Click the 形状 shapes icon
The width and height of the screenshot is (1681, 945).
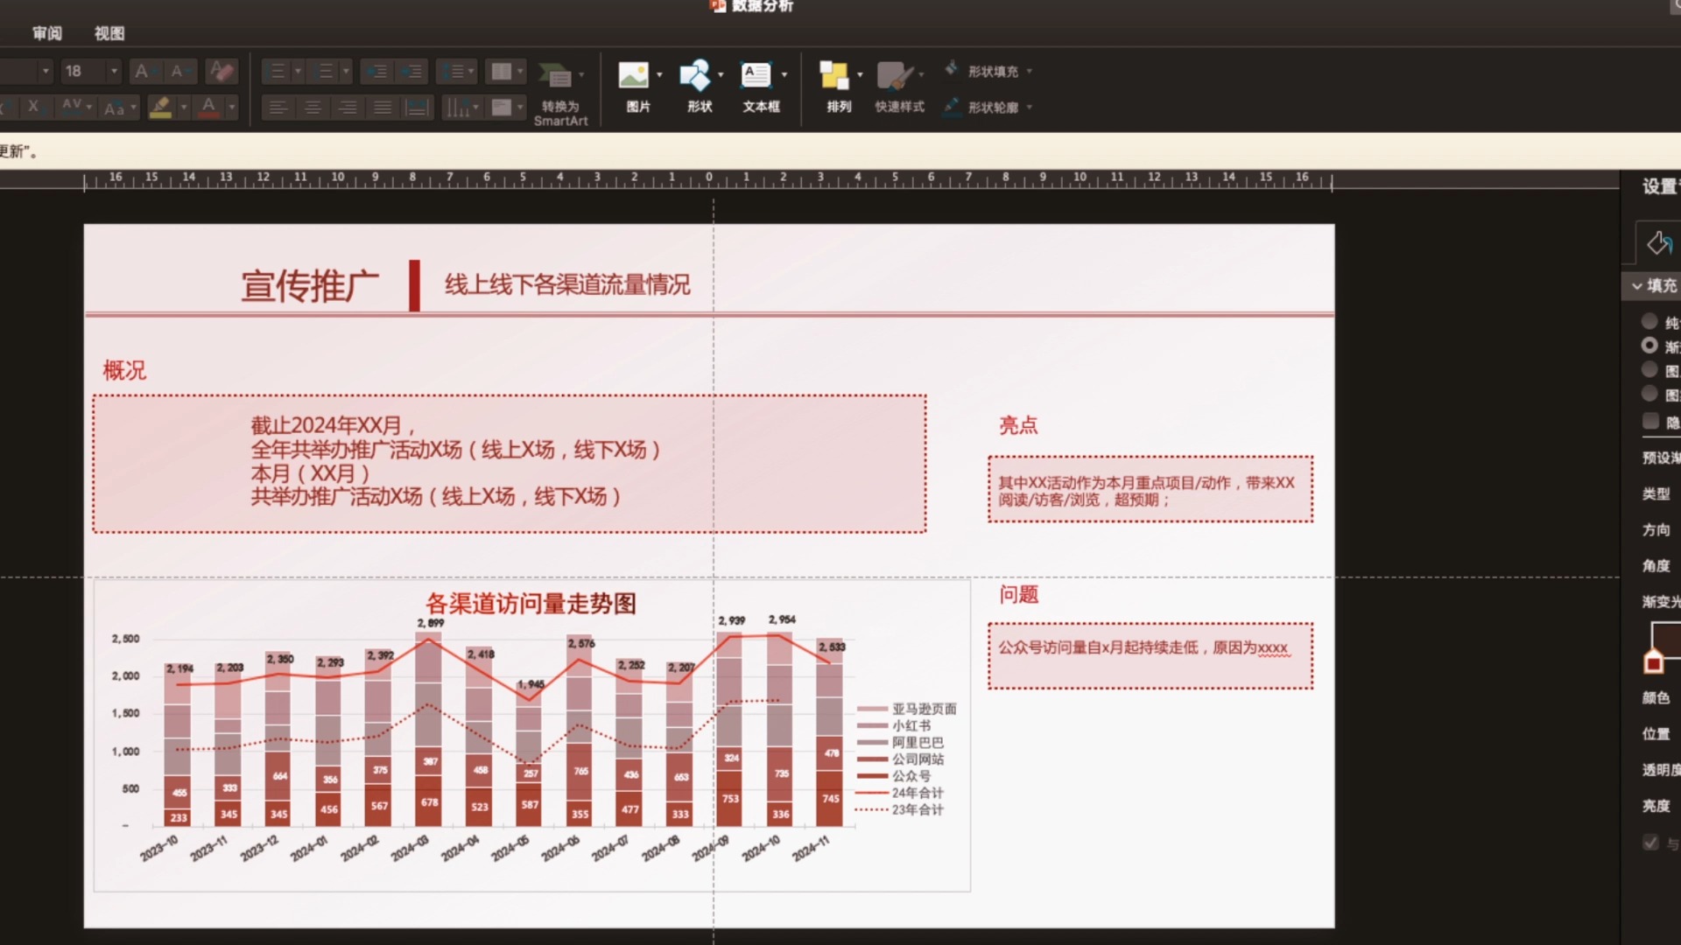coord(695,75)
